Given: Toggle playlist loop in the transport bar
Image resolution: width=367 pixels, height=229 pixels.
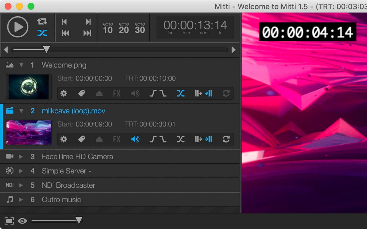Looking at the screenshot, I should 42,21.
